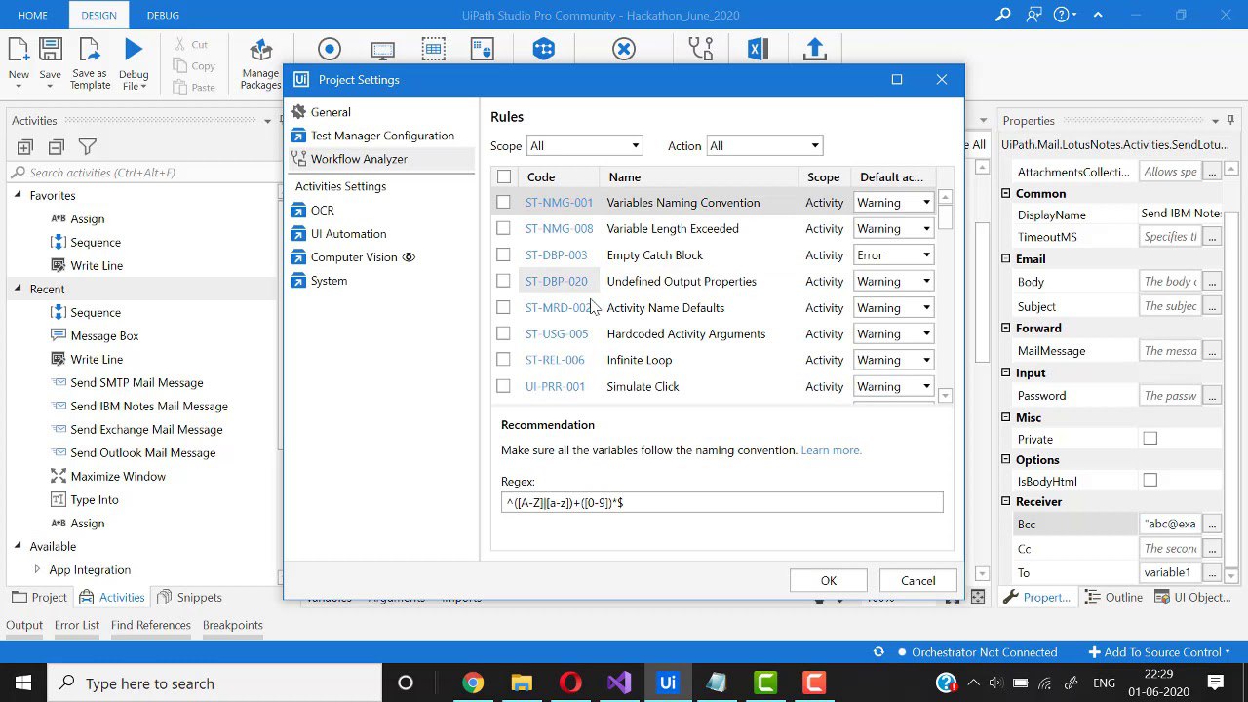Click the Remove Unused Variables X icon
This screenshot has height=702, width=1248.
[x=624, y=50]
